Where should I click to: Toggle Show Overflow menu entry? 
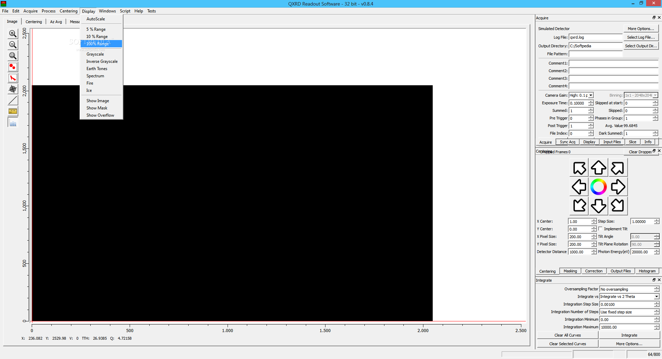point(101,115)
